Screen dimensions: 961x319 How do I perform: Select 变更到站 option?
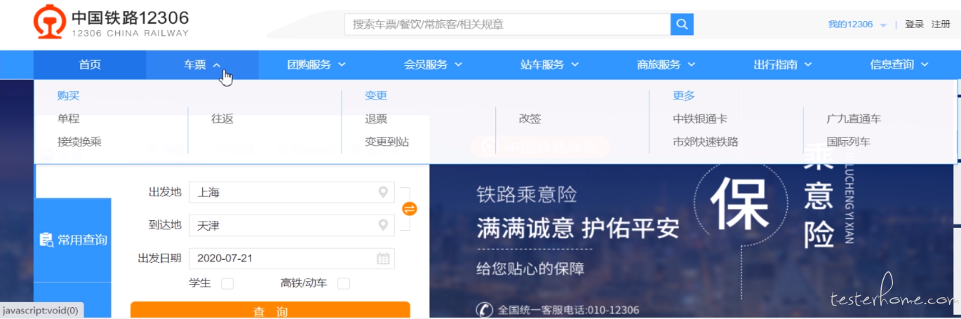pyautogui.click(x=387, y=142)
